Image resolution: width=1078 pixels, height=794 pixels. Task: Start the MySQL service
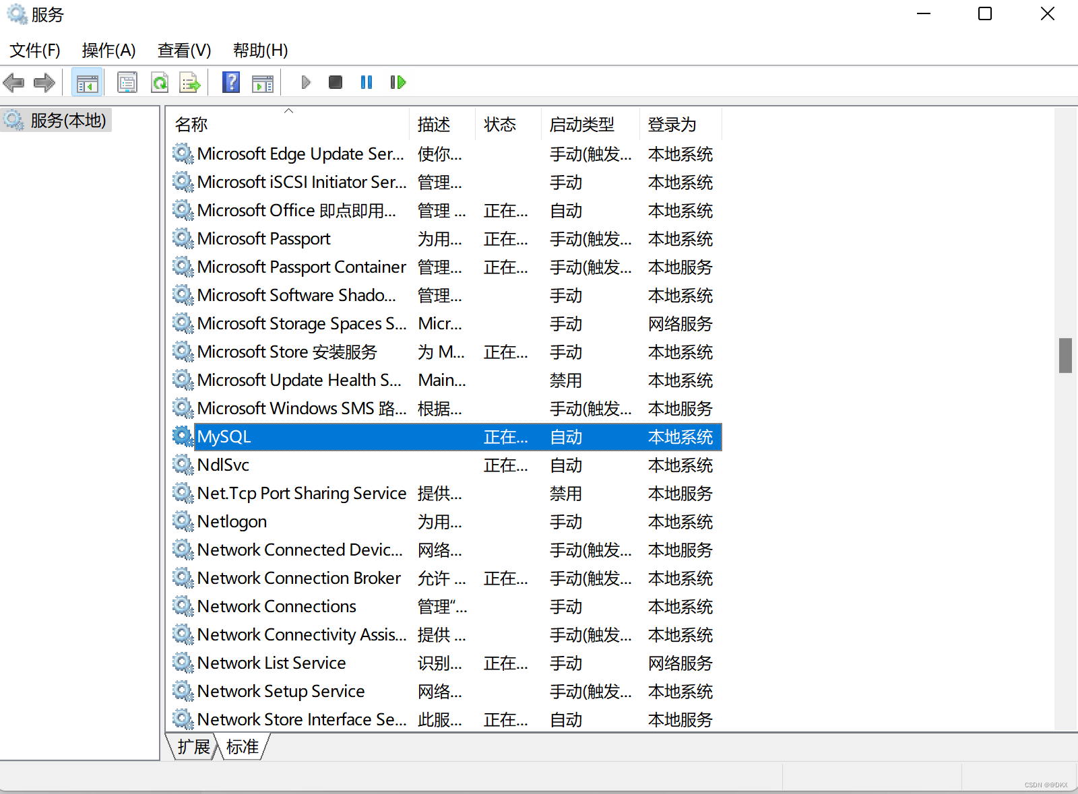pos(305,81)
